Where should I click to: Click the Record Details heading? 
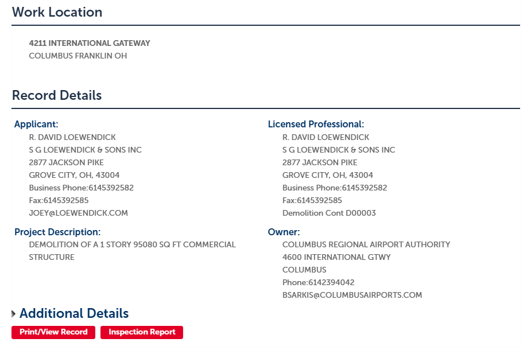click(x=57, y=95)
